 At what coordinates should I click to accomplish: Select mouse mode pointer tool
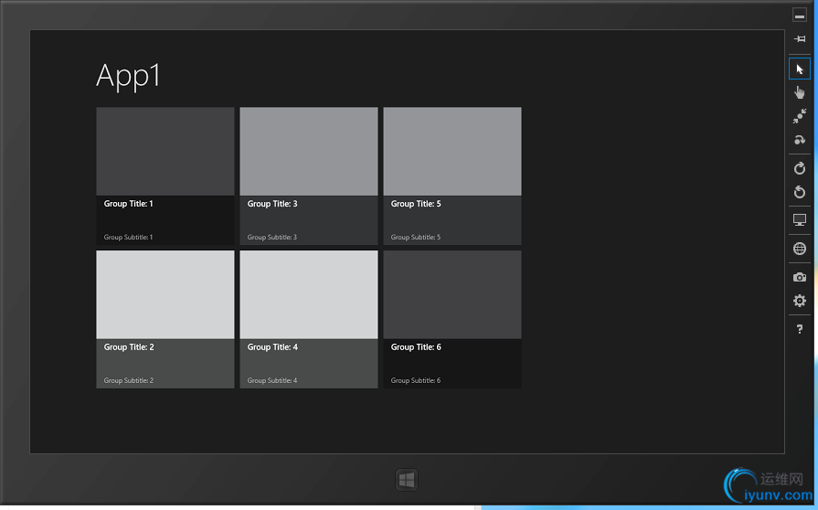coord(799,69)
